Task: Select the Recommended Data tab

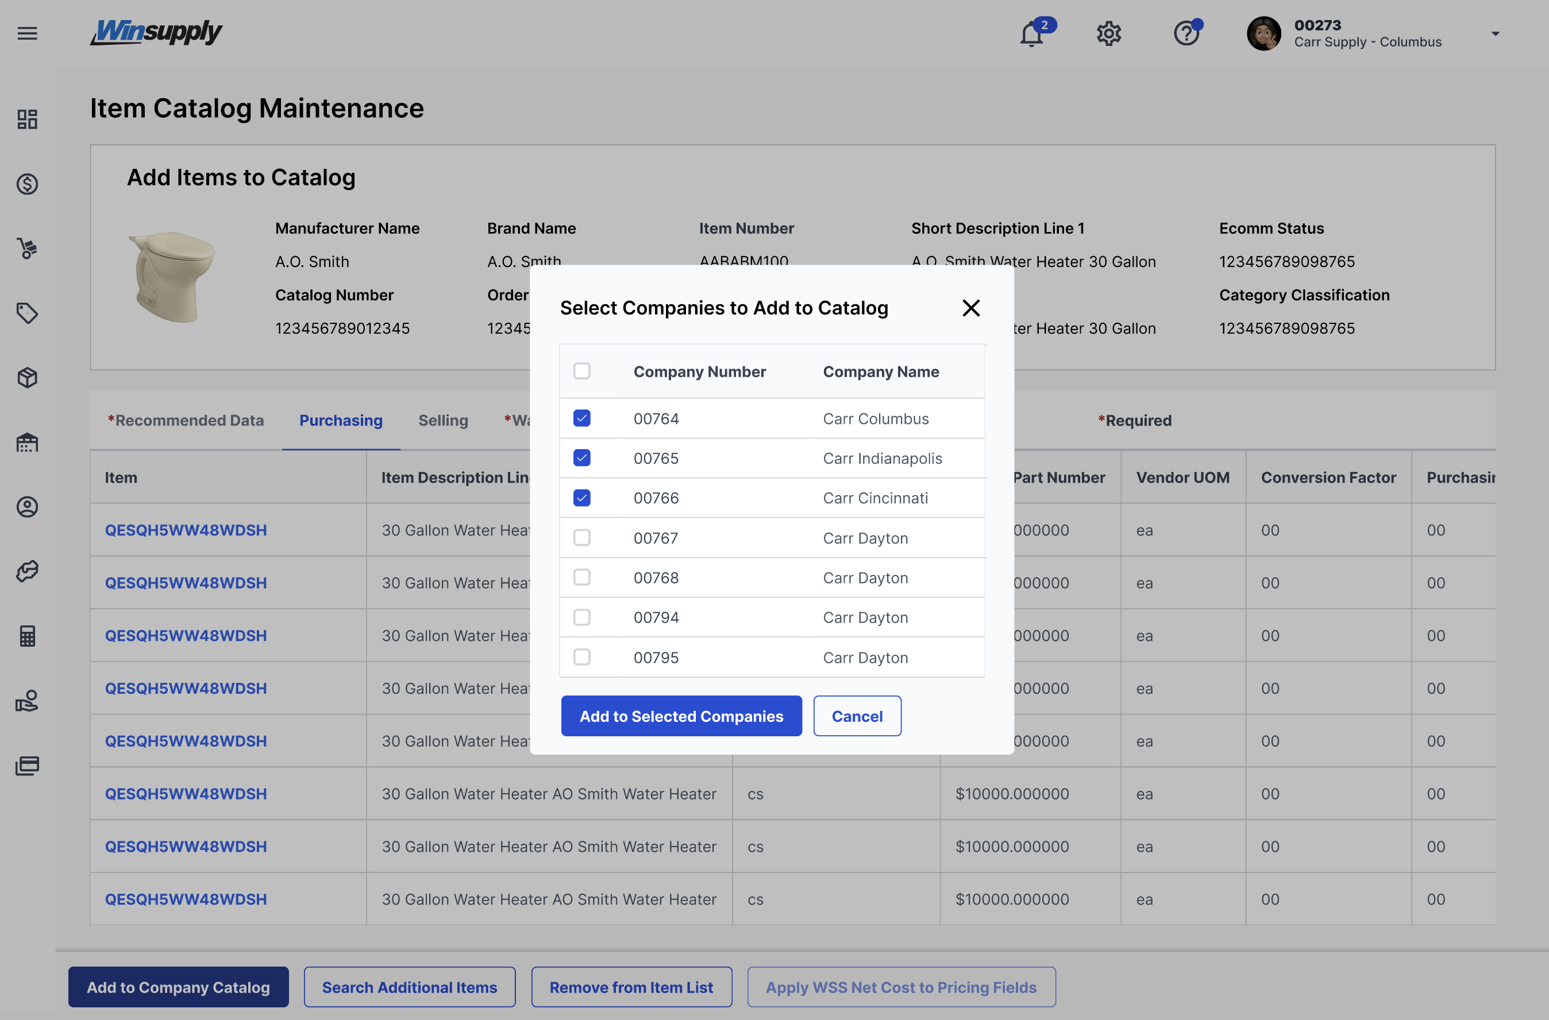Action: tap(186, 420)
